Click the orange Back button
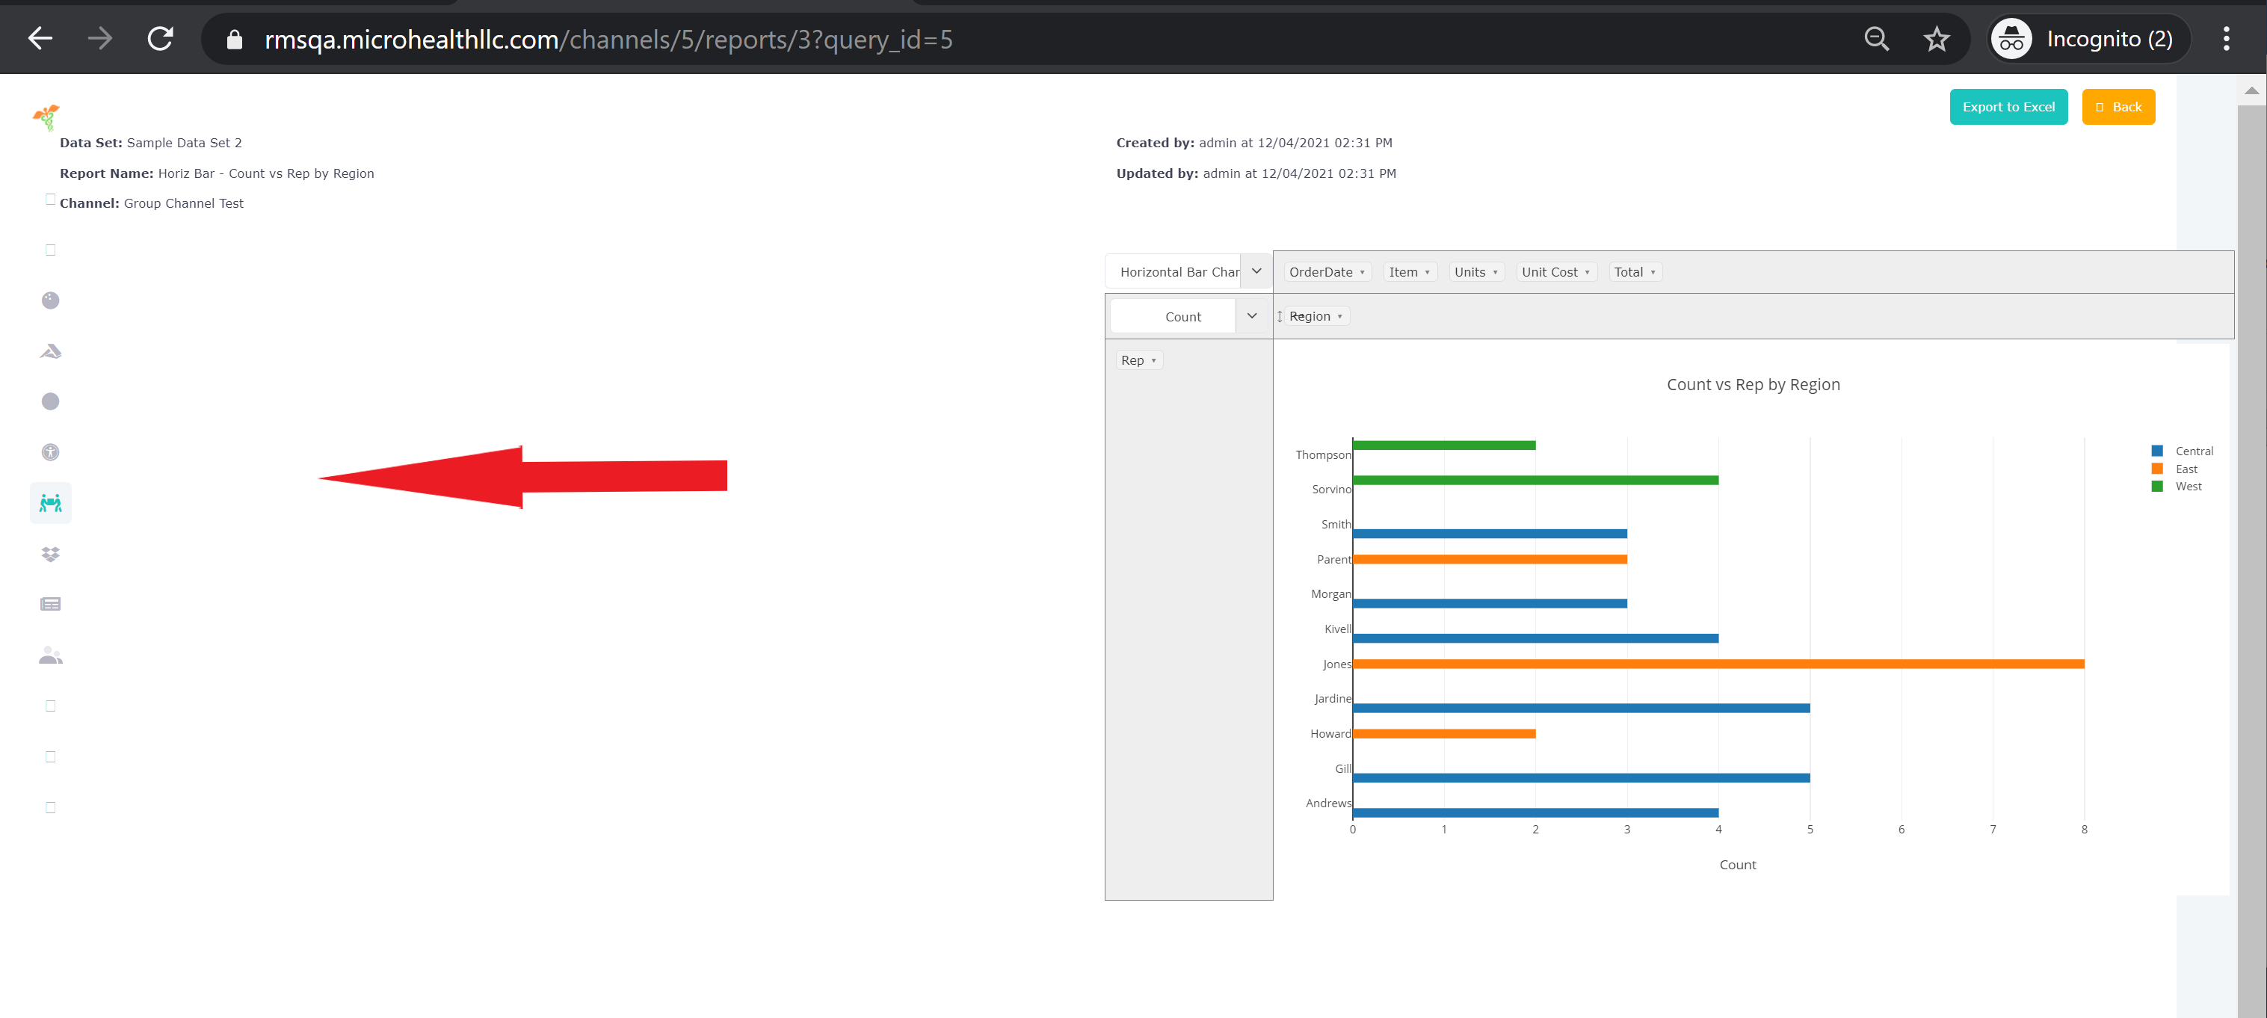This screenshot has height=1018, width=2267. 2118,106
